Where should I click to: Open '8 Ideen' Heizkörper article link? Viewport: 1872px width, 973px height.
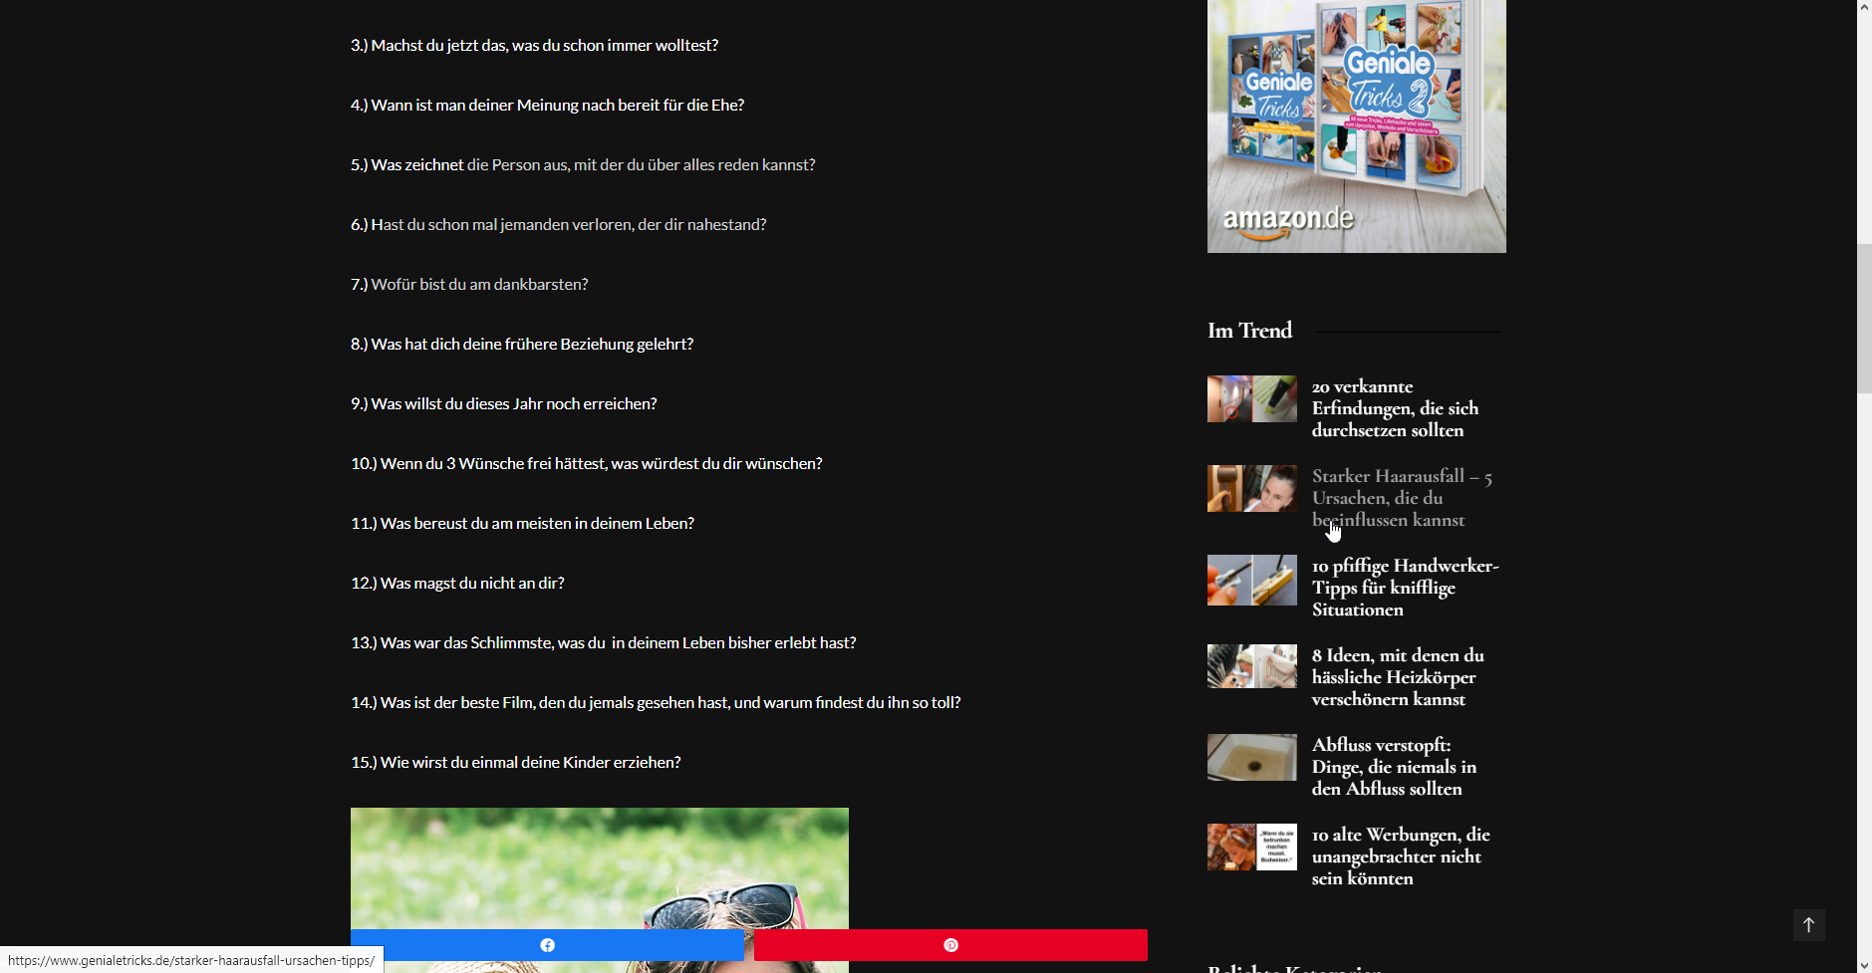pos(1397,677)
